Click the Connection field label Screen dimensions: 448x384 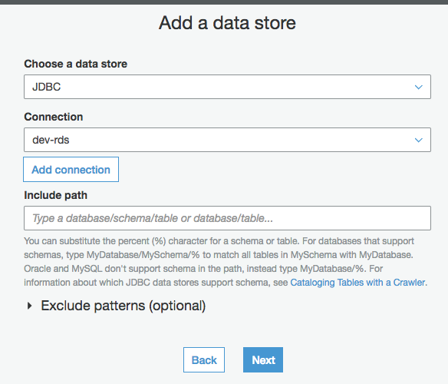[54, 117]
